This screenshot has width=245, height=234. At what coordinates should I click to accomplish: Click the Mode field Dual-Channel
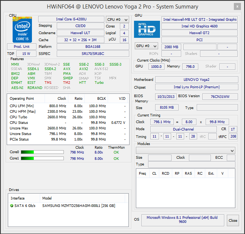[183, 129]
